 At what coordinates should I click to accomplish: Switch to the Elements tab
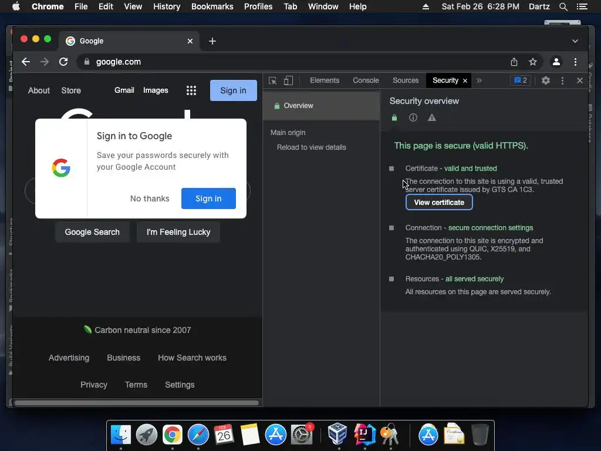(325, 80)
